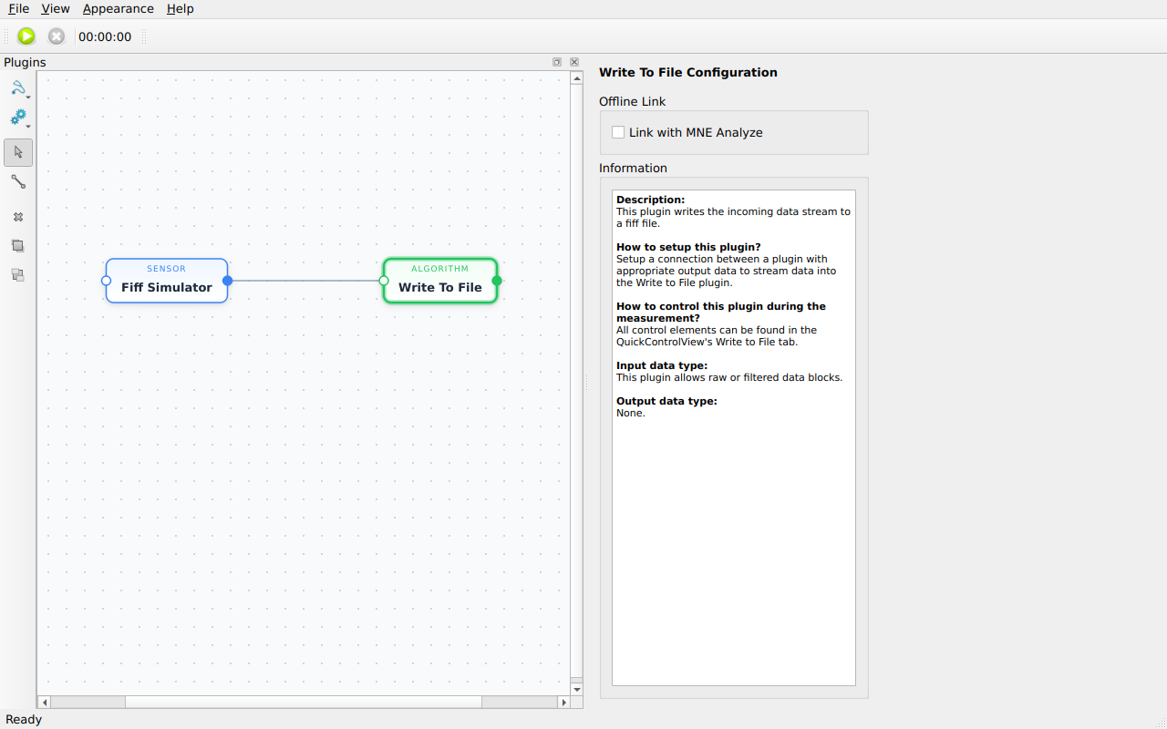
Task: Click the delete item cross icon
Action: (18, 217)
